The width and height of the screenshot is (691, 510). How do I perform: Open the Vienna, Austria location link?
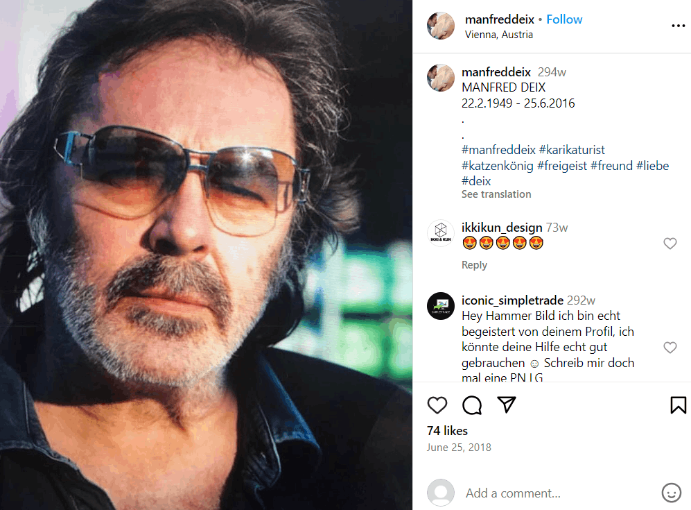click(x=499, y=35)
